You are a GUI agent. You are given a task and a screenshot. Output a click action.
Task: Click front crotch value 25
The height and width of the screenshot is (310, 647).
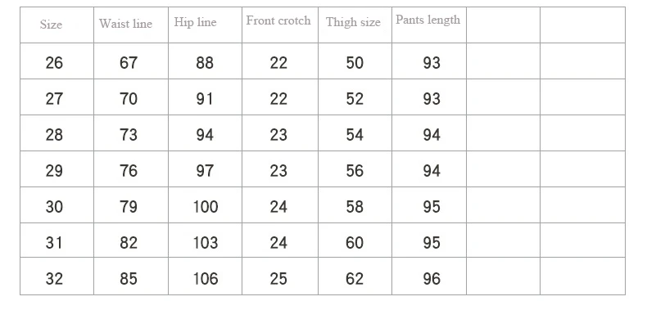point(278,279)
